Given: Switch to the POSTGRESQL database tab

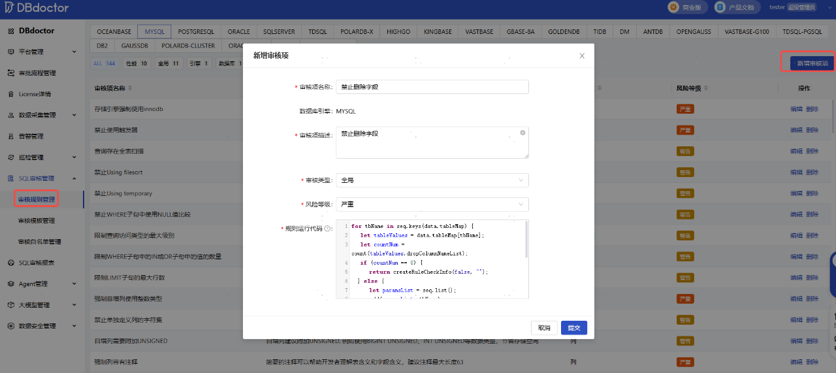Looking at the screenshot, I should 196,31.
